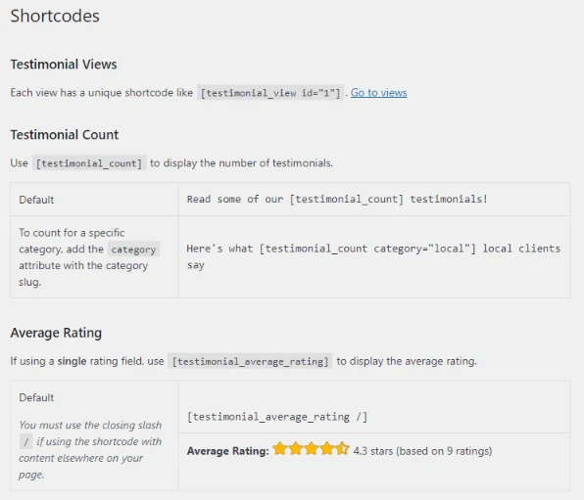Click the Testimonial Views section heading
This screenshot has height=500, width=584.
[x=64, y=65]
